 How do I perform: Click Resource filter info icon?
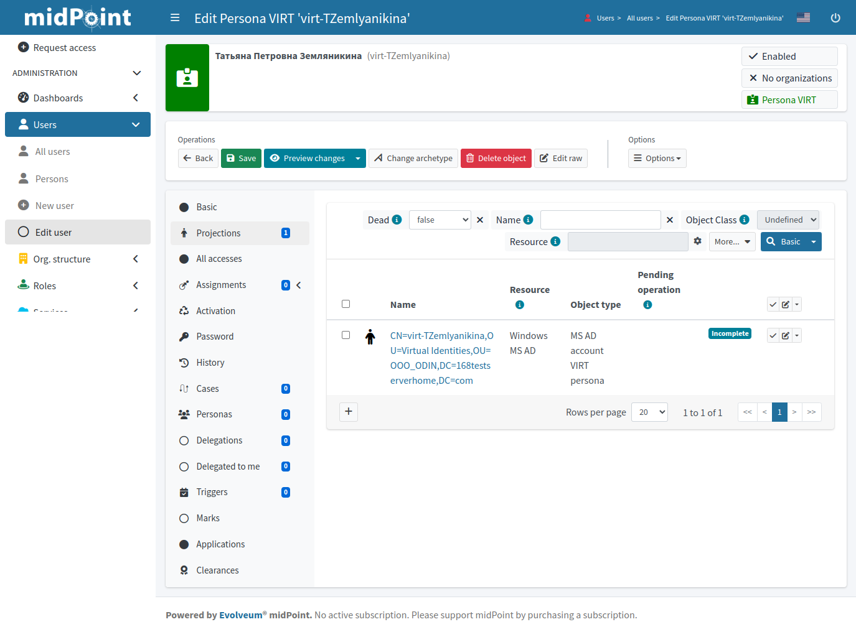click(x=555, y=241)
